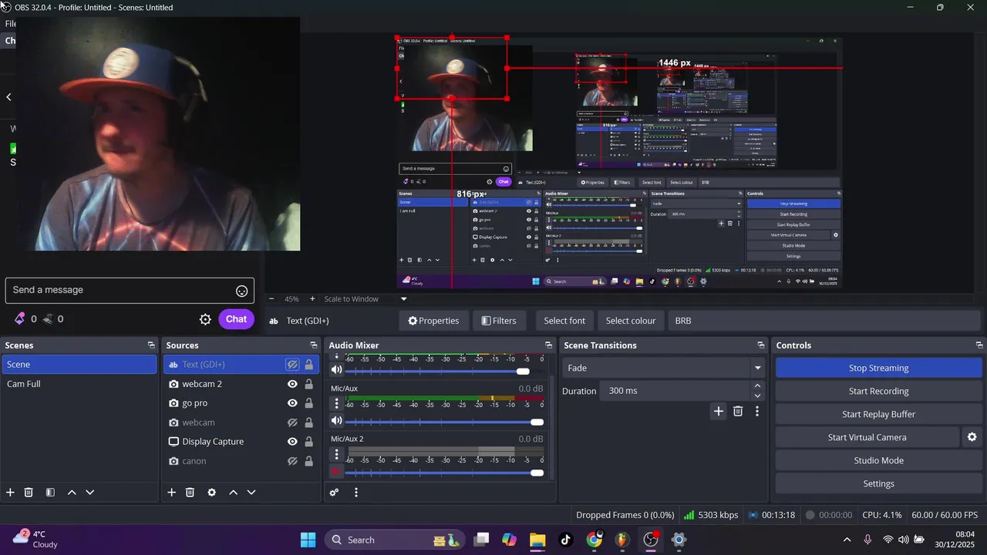Float the Controls dock panel
Screen dimensions: 987x555
point(979,345)
